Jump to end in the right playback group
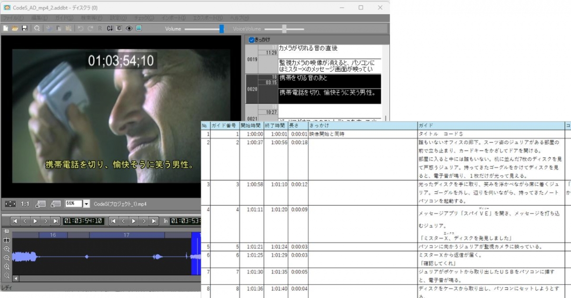 click(x=154, y=221)
